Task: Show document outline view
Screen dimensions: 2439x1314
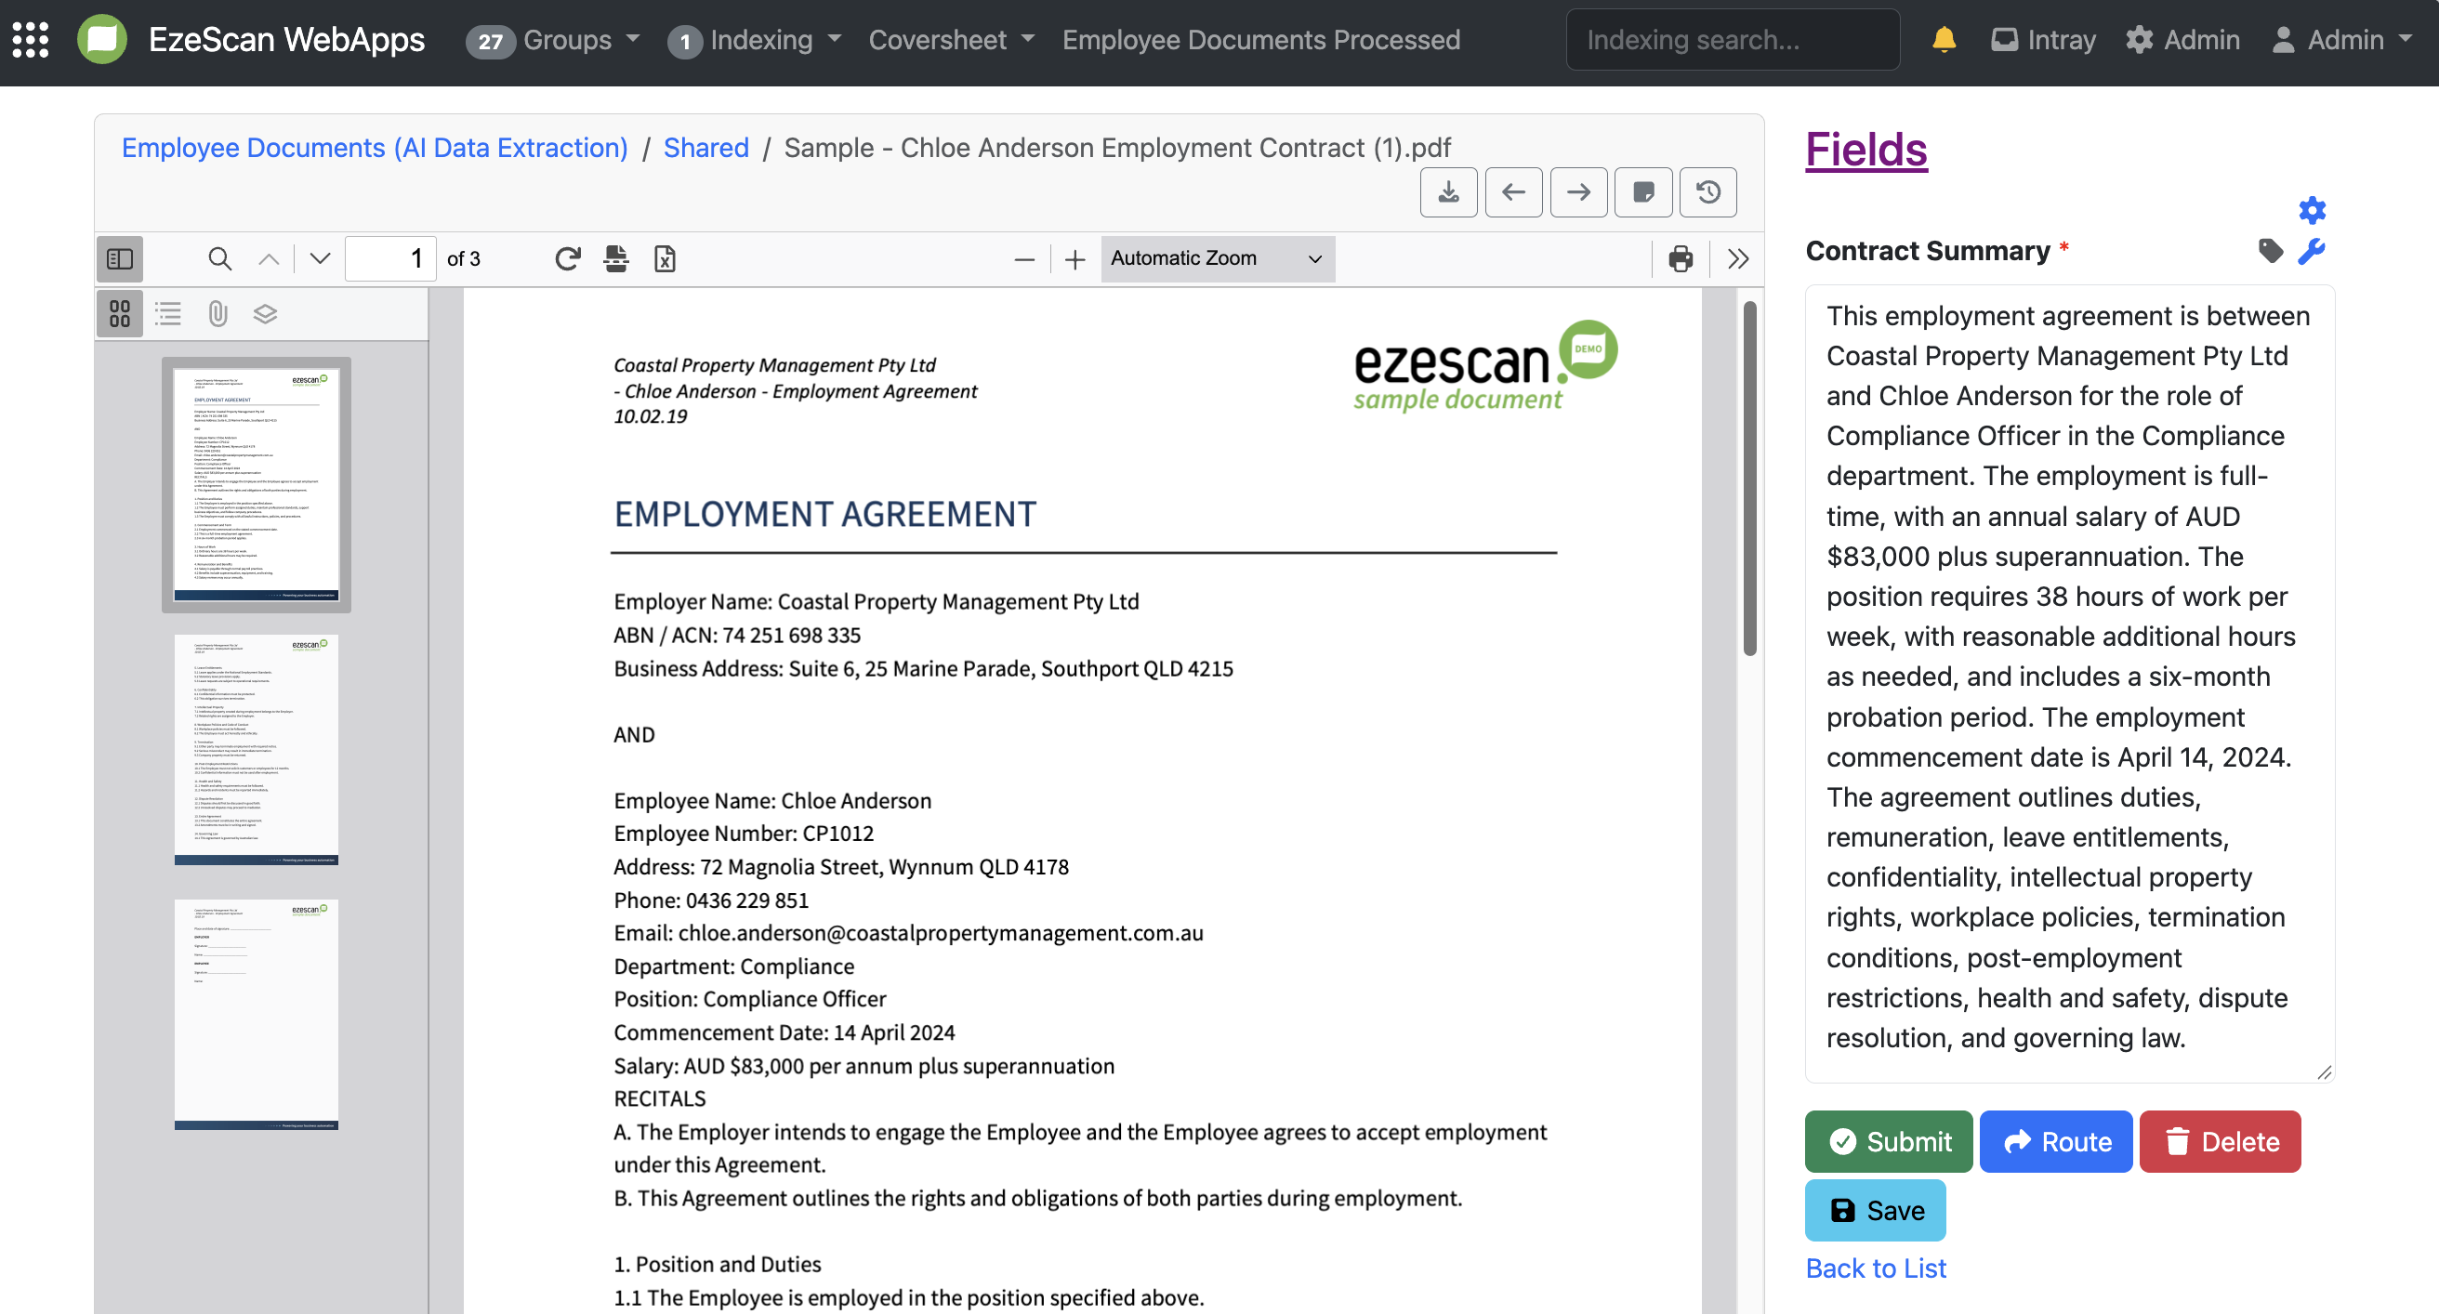Action: tap(168, 313)
